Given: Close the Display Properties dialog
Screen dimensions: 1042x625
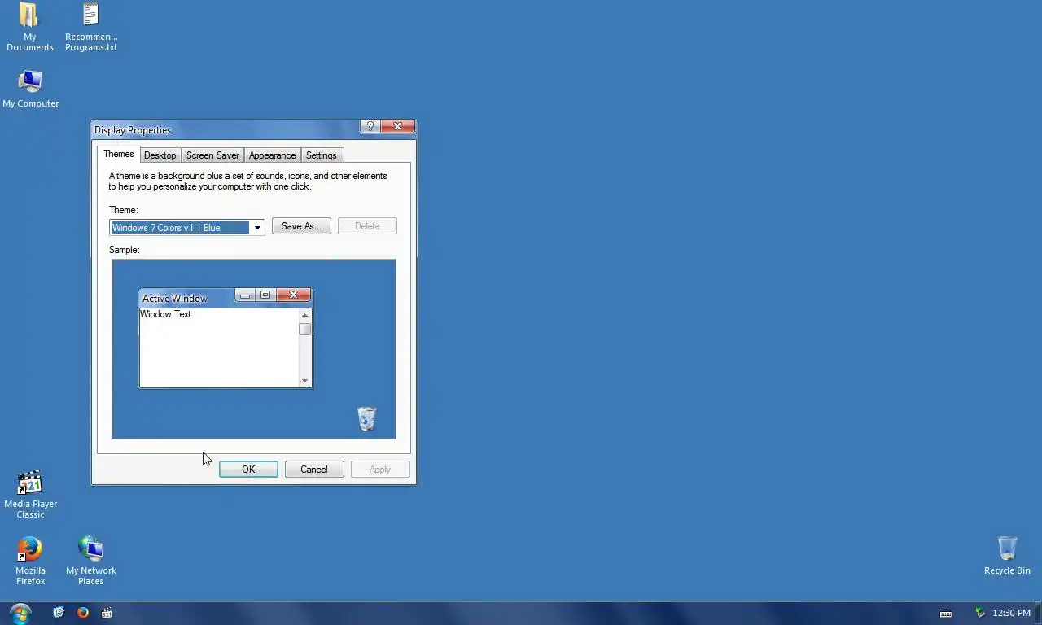Looking at the screenshot, I should click(x=398, y=126).
